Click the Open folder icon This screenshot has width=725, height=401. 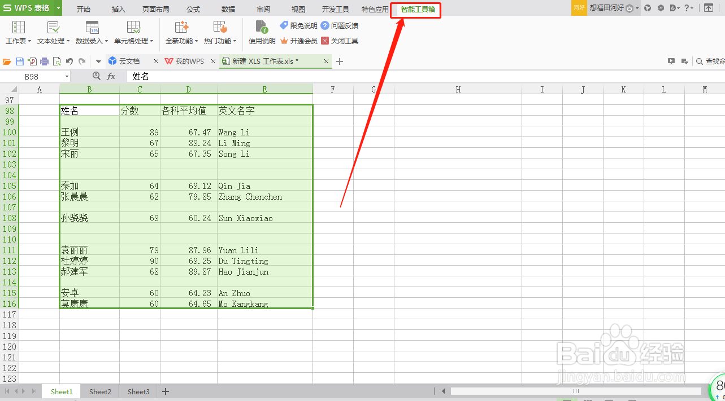(7, 61)
